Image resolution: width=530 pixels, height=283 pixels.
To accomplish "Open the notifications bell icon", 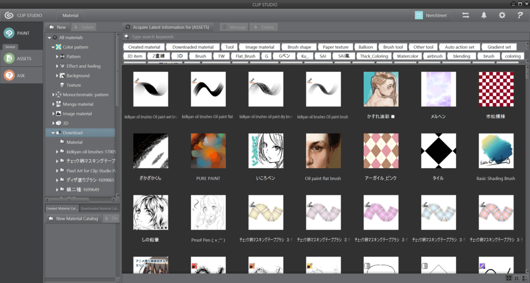I will tap(484, 15).
